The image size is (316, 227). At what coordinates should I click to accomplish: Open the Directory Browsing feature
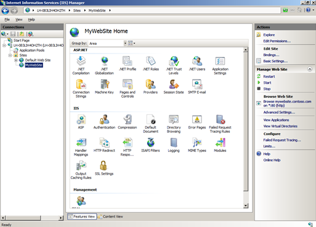point(174,124)
